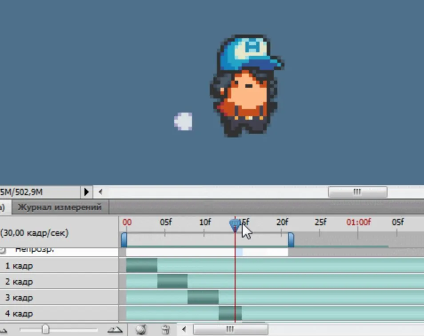Click the timeline horizontal scrollbar thumb
The height and width of the screenshot is (336, 424).
(x=230, y=329)
